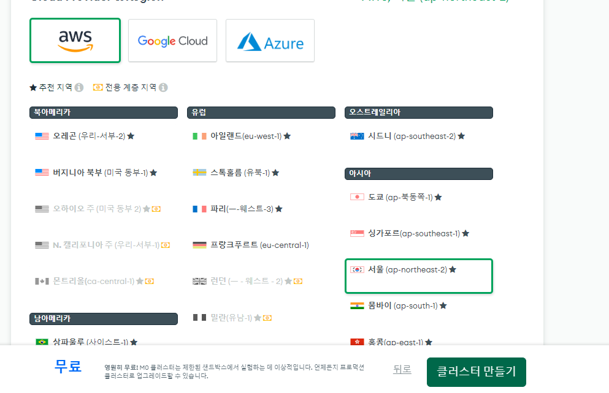The width and height of the screenshot is (609, 393).
Task: Select 시드니 (ap-southeast-2) region
Action: click(x=407, y=136)
